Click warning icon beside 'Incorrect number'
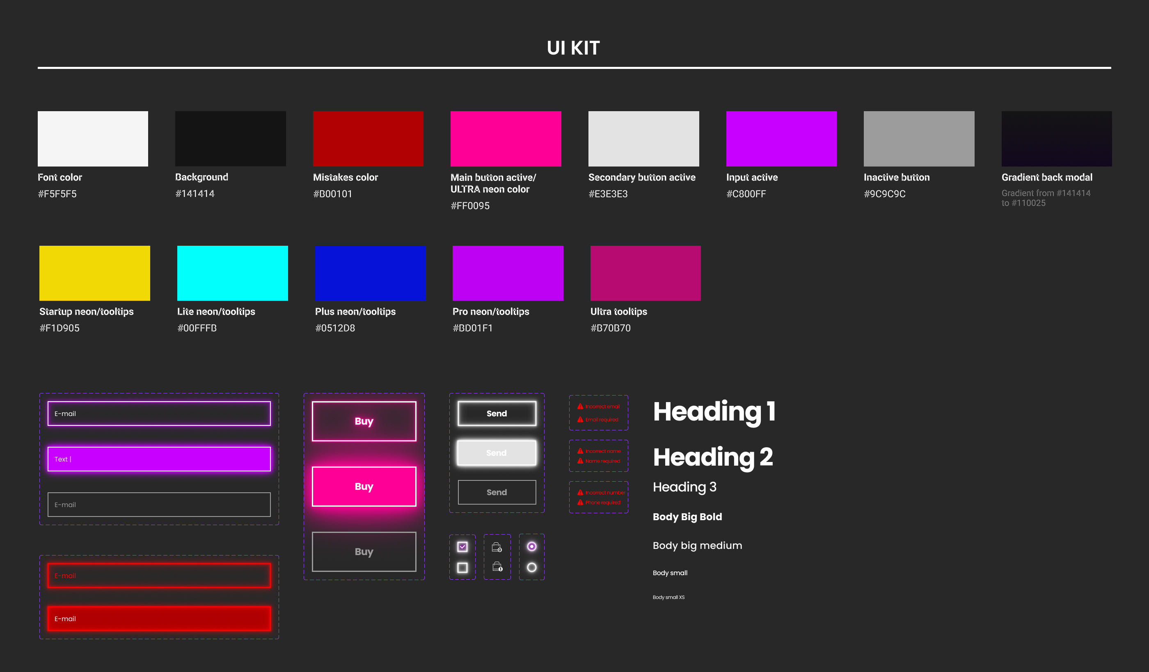1149x672 pixels. (580, 492)
